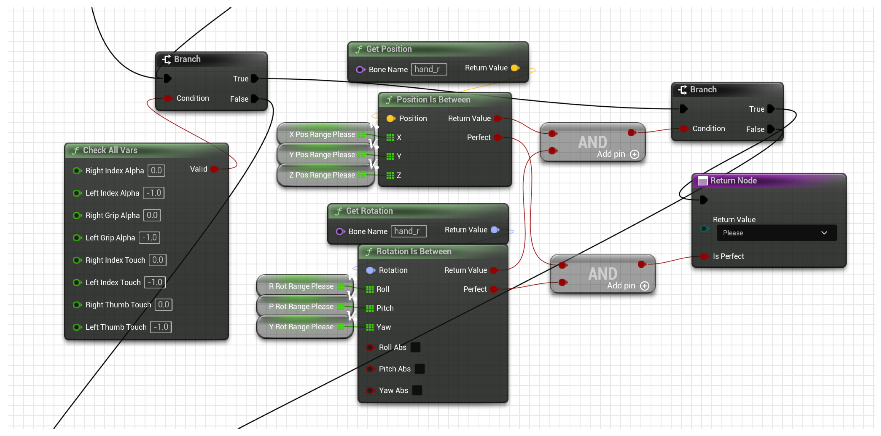Toggle the Pitch Abs checkbox

(419, 369)
